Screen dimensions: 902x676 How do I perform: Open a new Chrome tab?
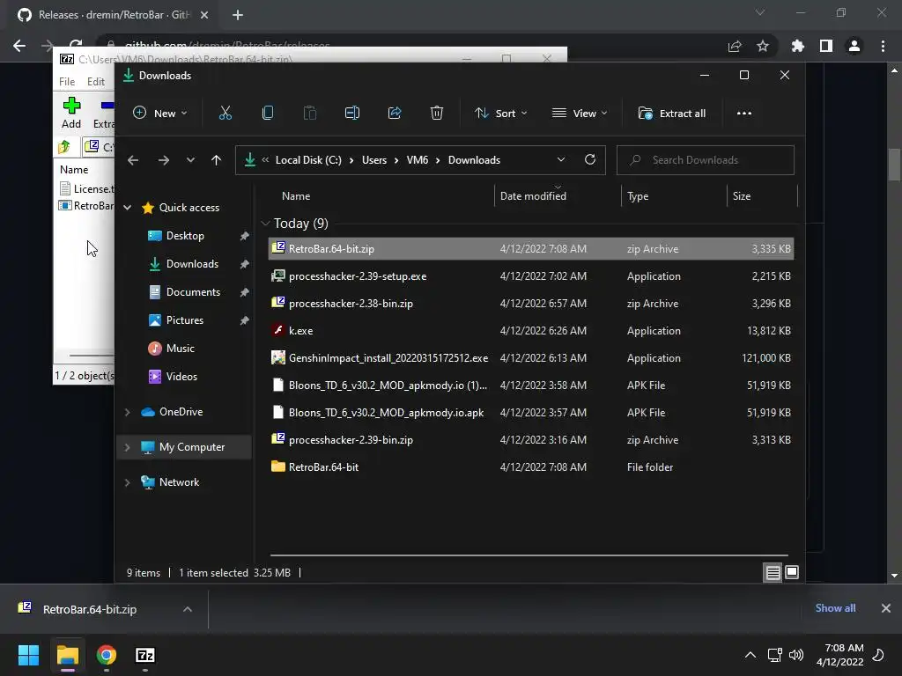[x=238, y=15]
